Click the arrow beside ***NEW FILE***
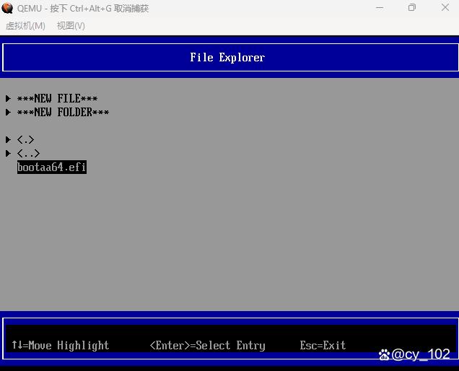Image resolution: width=459 pixels, height=371 pixels. 8,98
